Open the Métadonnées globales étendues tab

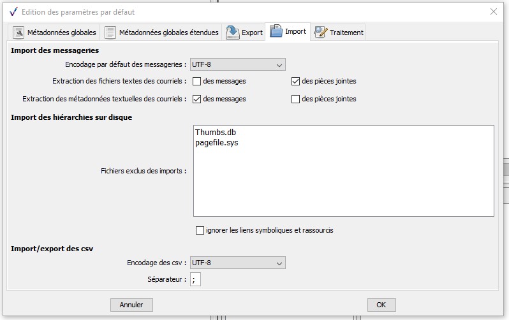pos(161,32)
